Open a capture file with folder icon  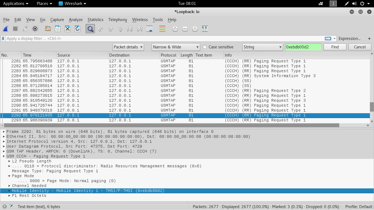[x=48, y=29]
